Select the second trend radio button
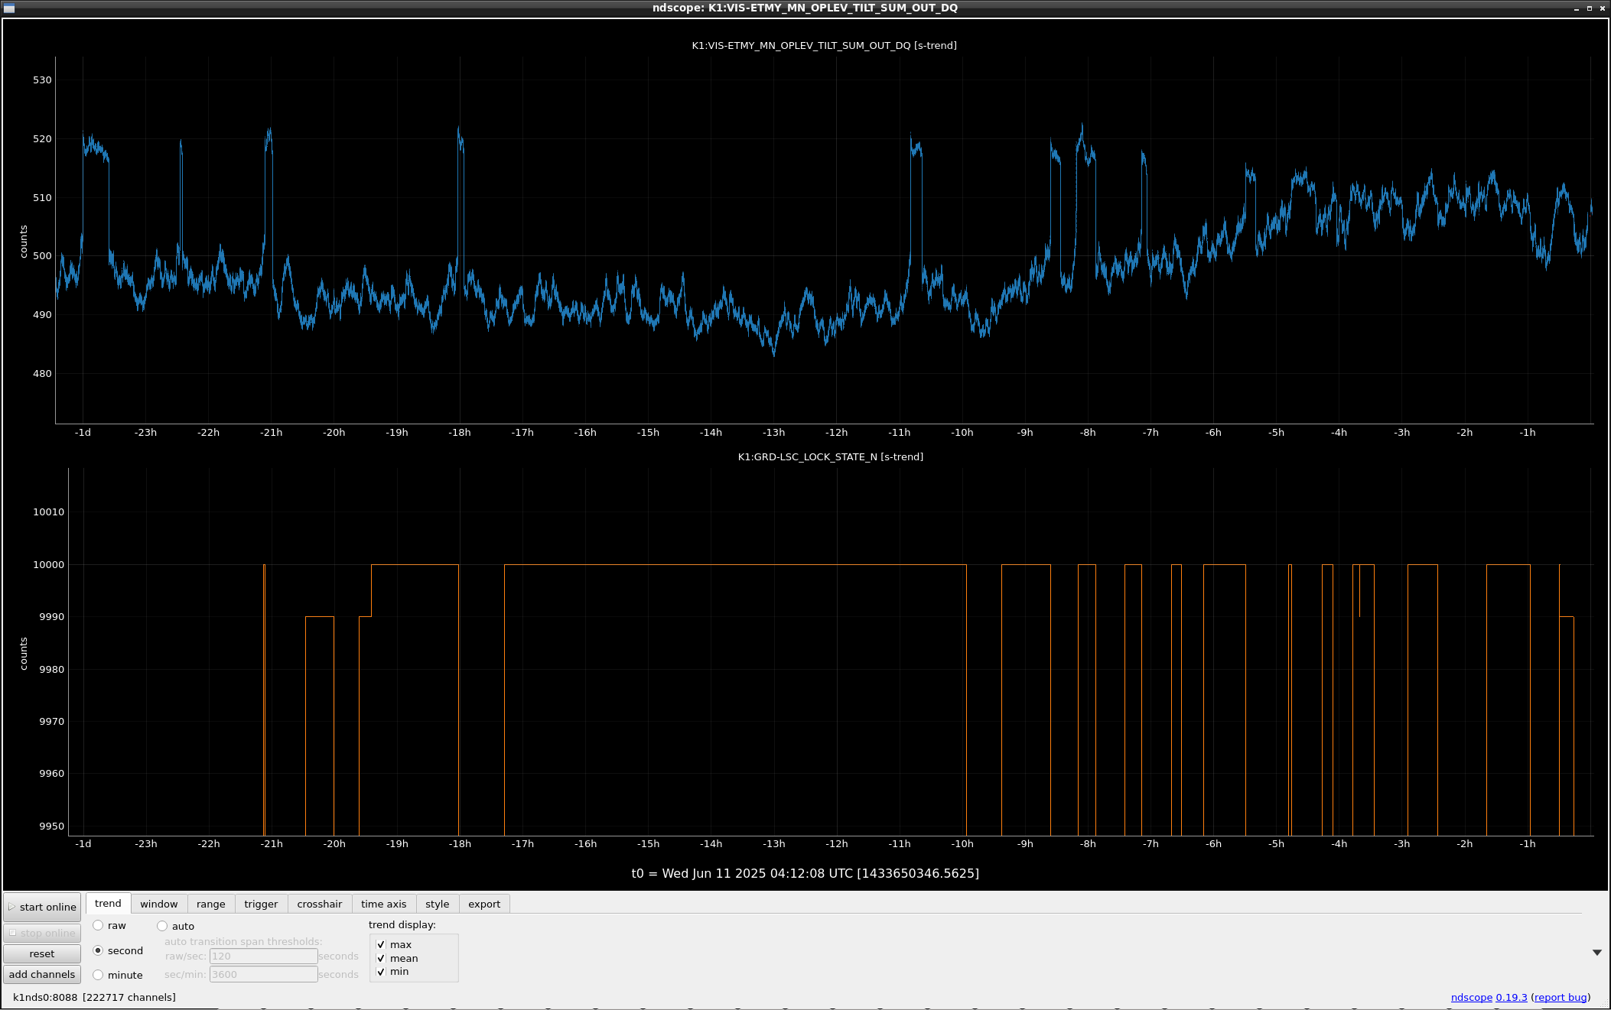Image resolution: width=1611 pixels, height=1010 pixels. point(98,950)
